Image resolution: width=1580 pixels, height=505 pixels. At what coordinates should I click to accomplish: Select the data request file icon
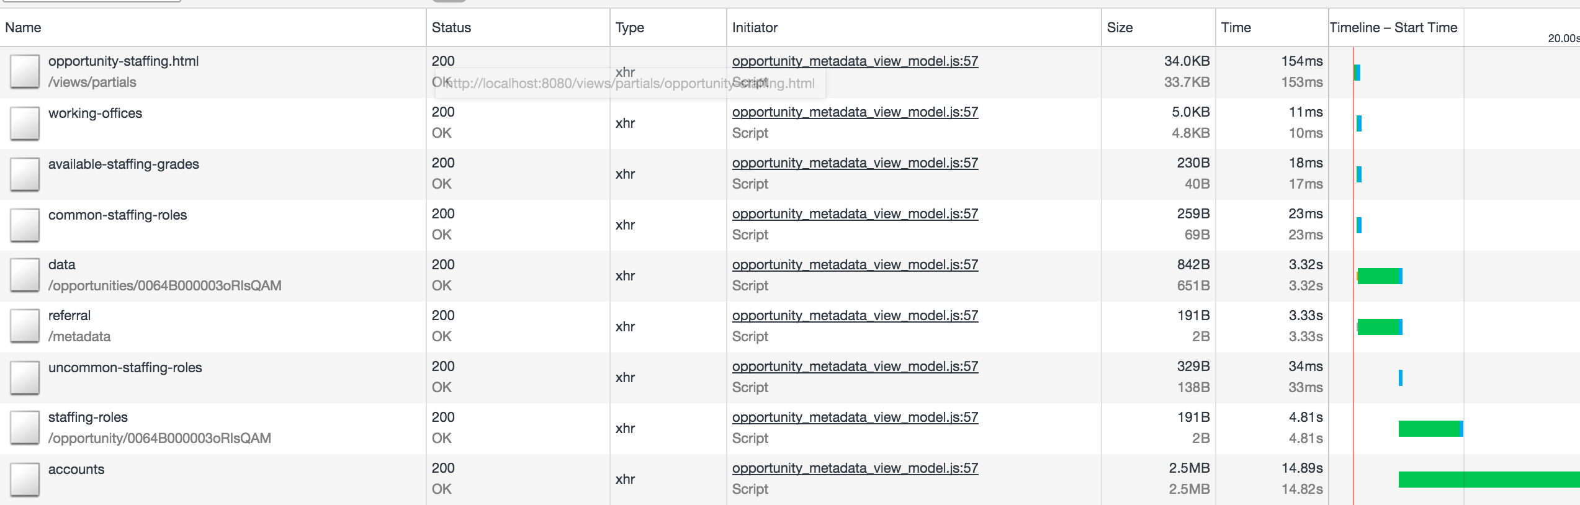[x=25, y=275]
